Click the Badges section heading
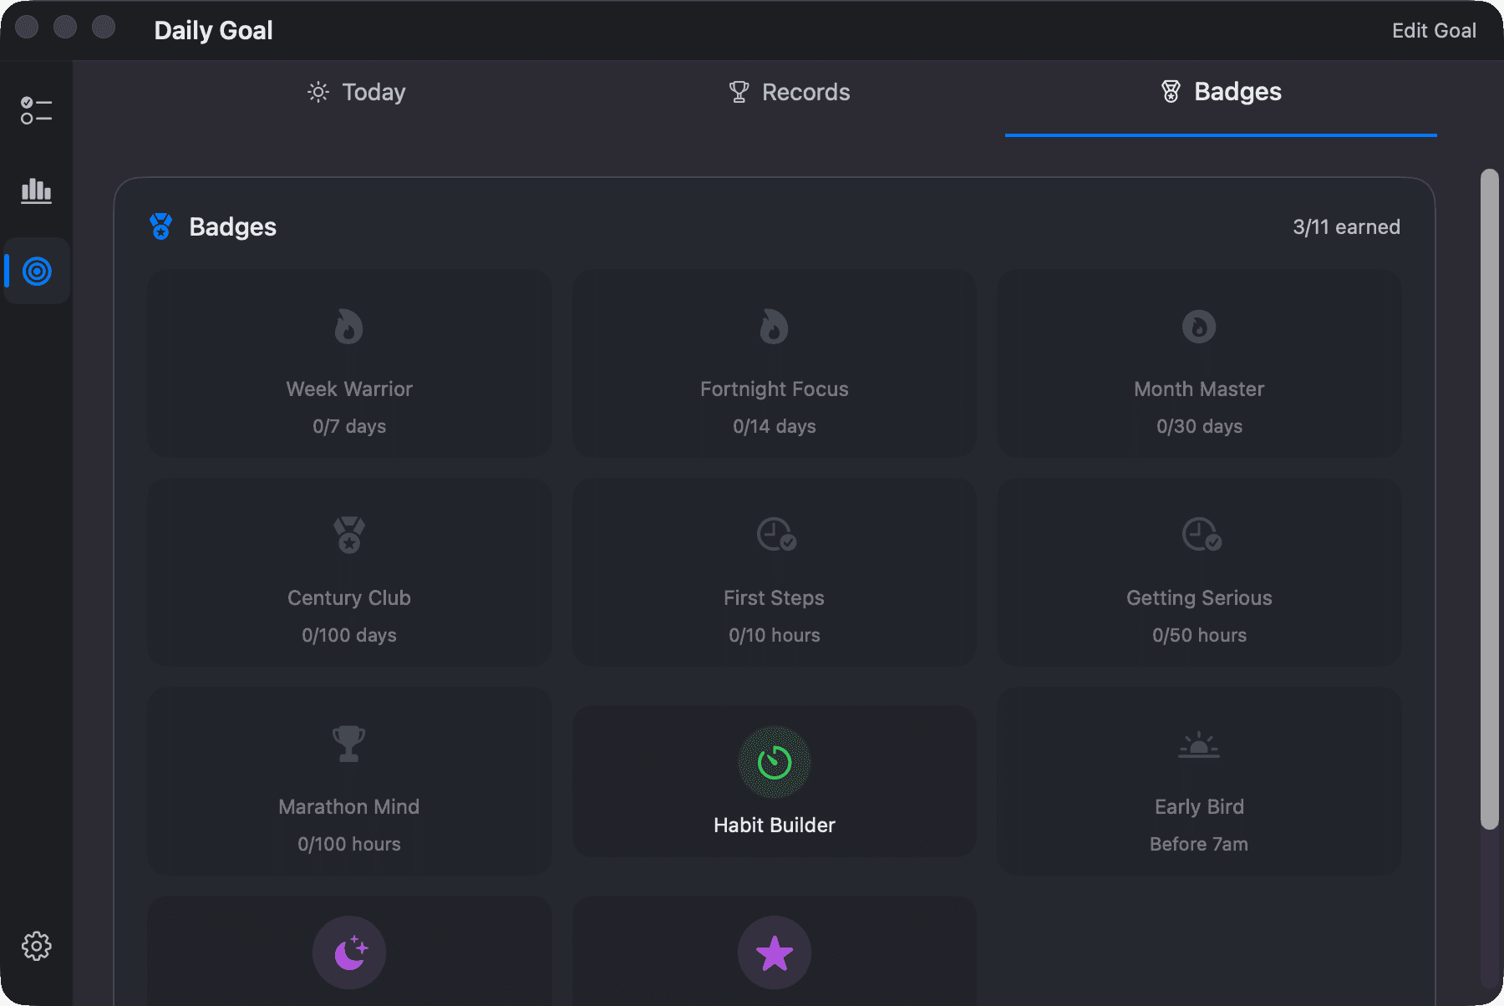This screenshot has width=1504, height=1006. coord(232,227)
